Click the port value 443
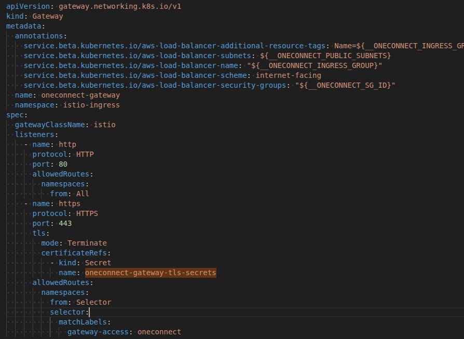Image resolution: width=464 pixels, height=339 pixels. pos(65,223)
